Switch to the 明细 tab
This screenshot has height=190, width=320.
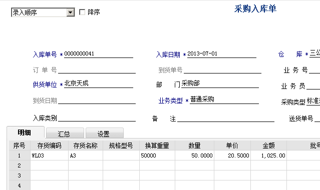pyautogui.click(x=26, y=132)
